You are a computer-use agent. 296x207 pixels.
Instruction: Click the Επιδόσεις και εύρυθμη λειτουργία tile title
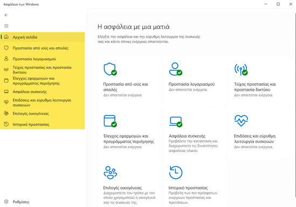click(254, 139)
